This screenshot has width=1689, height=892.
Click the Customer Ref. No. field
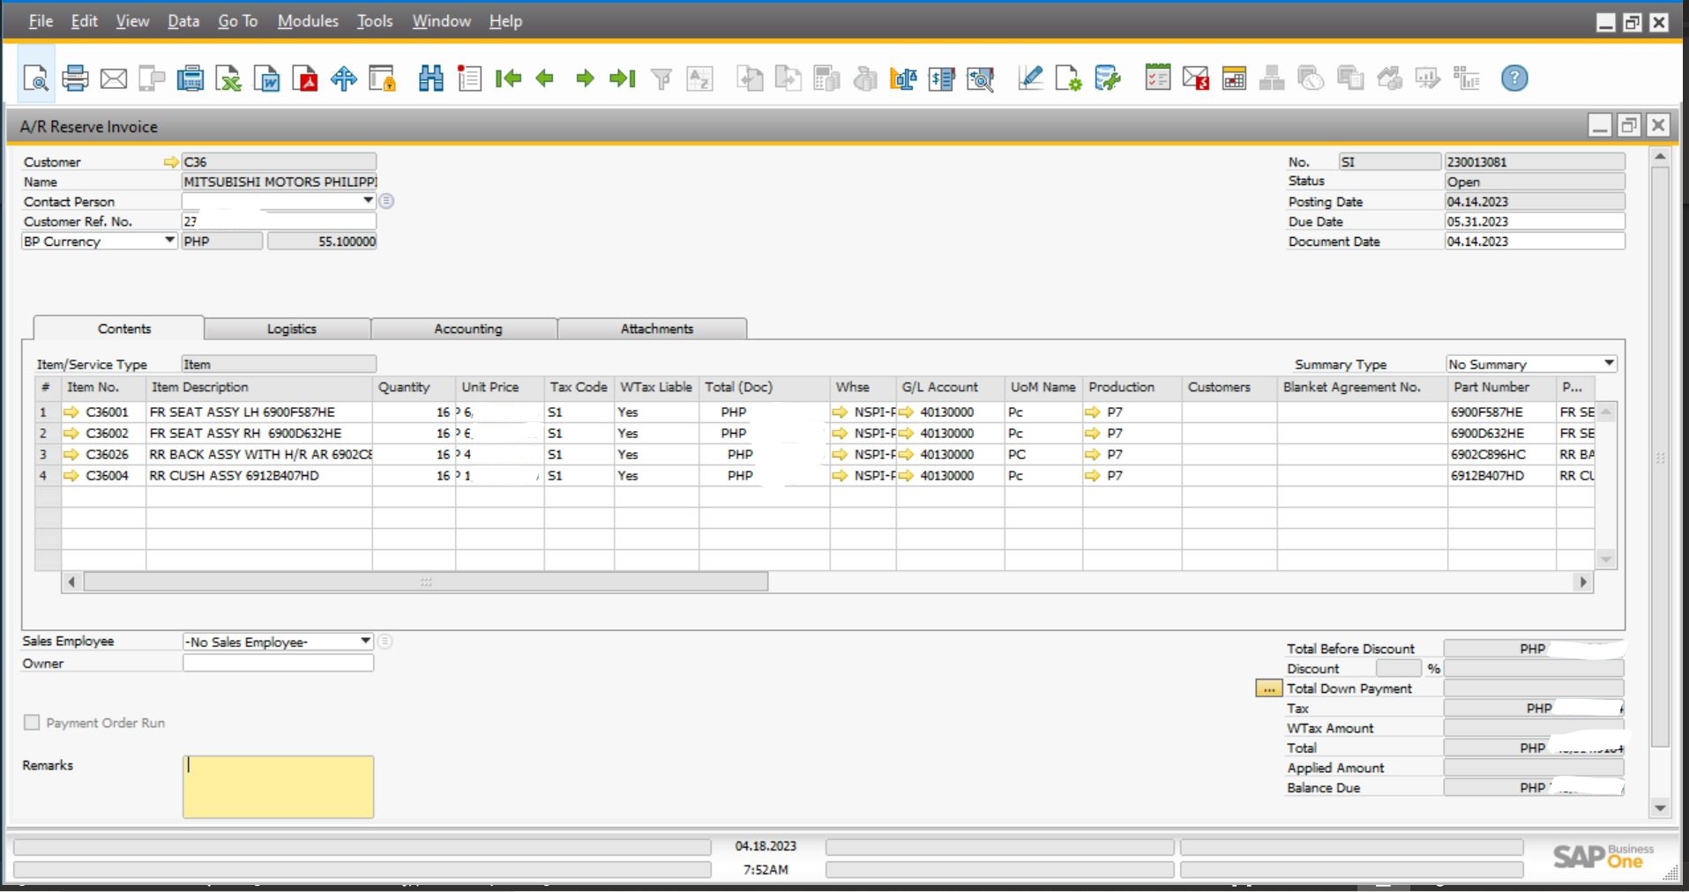click(279, 221)
